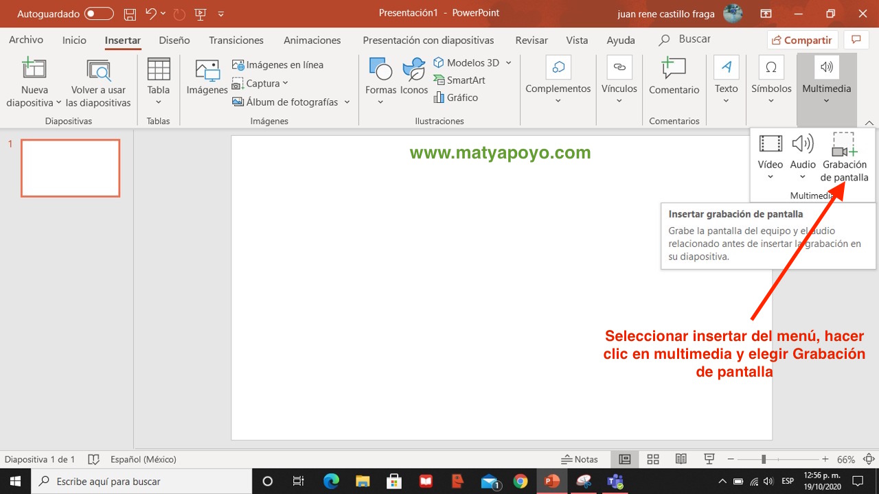Open Customize Quick Access Toolbar dropdown
The width and height of the screenshot is (879, 494).
[x=220, y=14]
